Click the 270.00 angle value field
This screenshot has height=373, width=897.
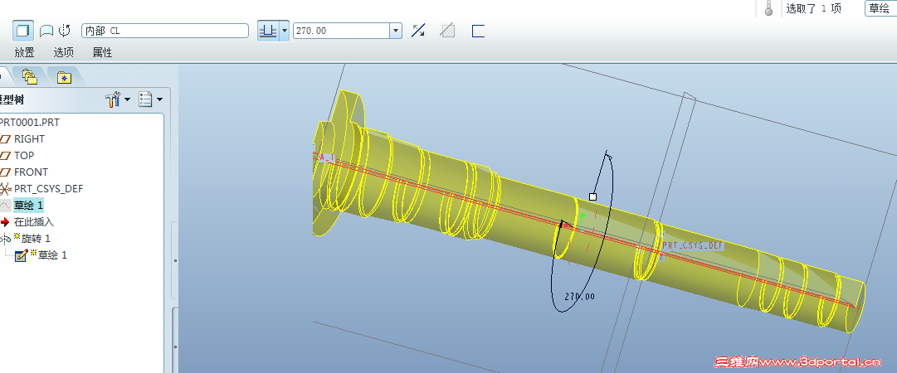click(342, 31)
